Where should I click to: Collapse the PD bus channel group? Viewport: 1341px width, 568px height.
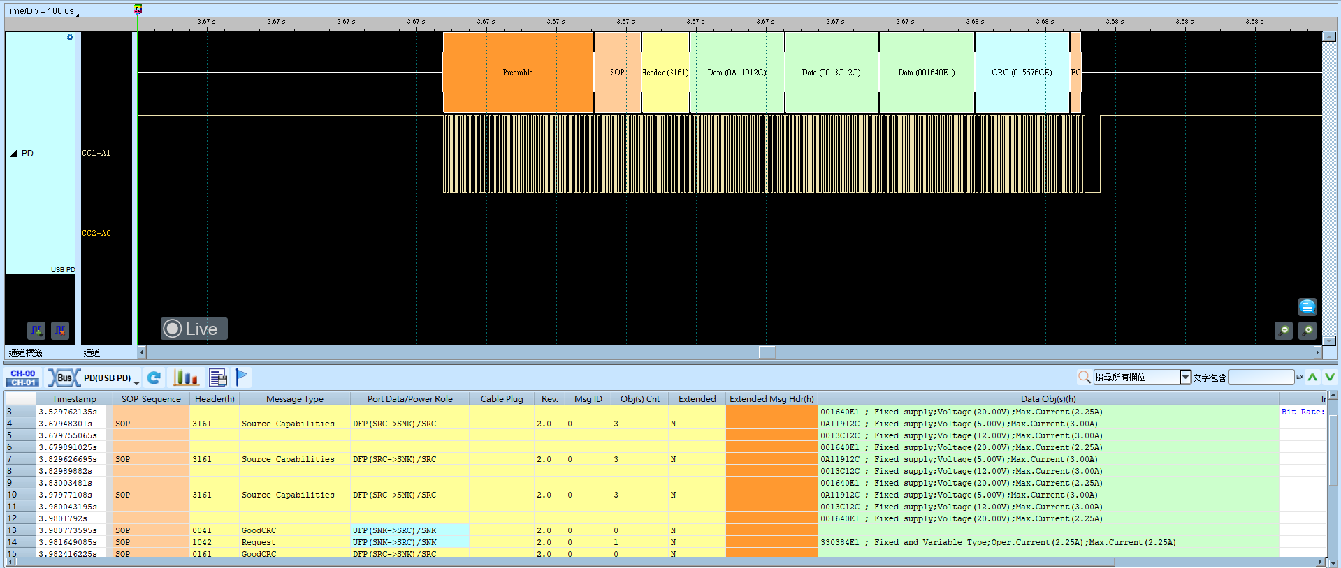coord(13,154)
